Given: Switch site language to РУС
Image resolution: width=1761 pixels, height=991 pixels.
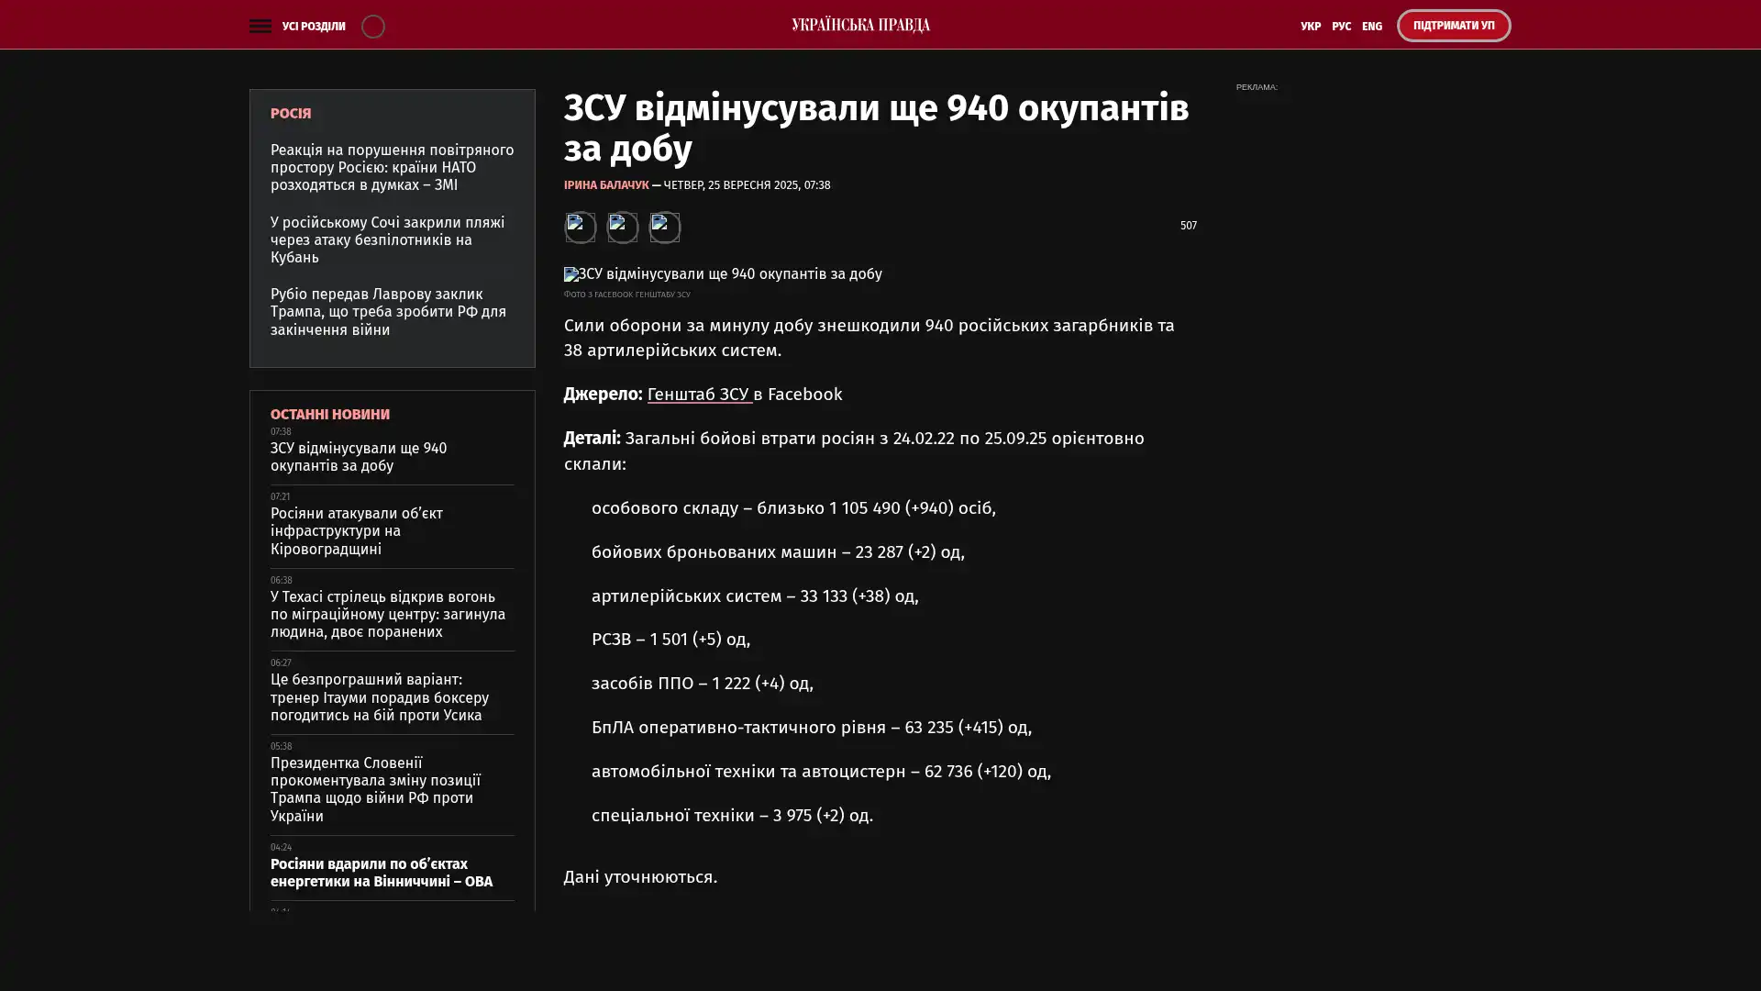Looking at the screenshot, I should 1341,26.
